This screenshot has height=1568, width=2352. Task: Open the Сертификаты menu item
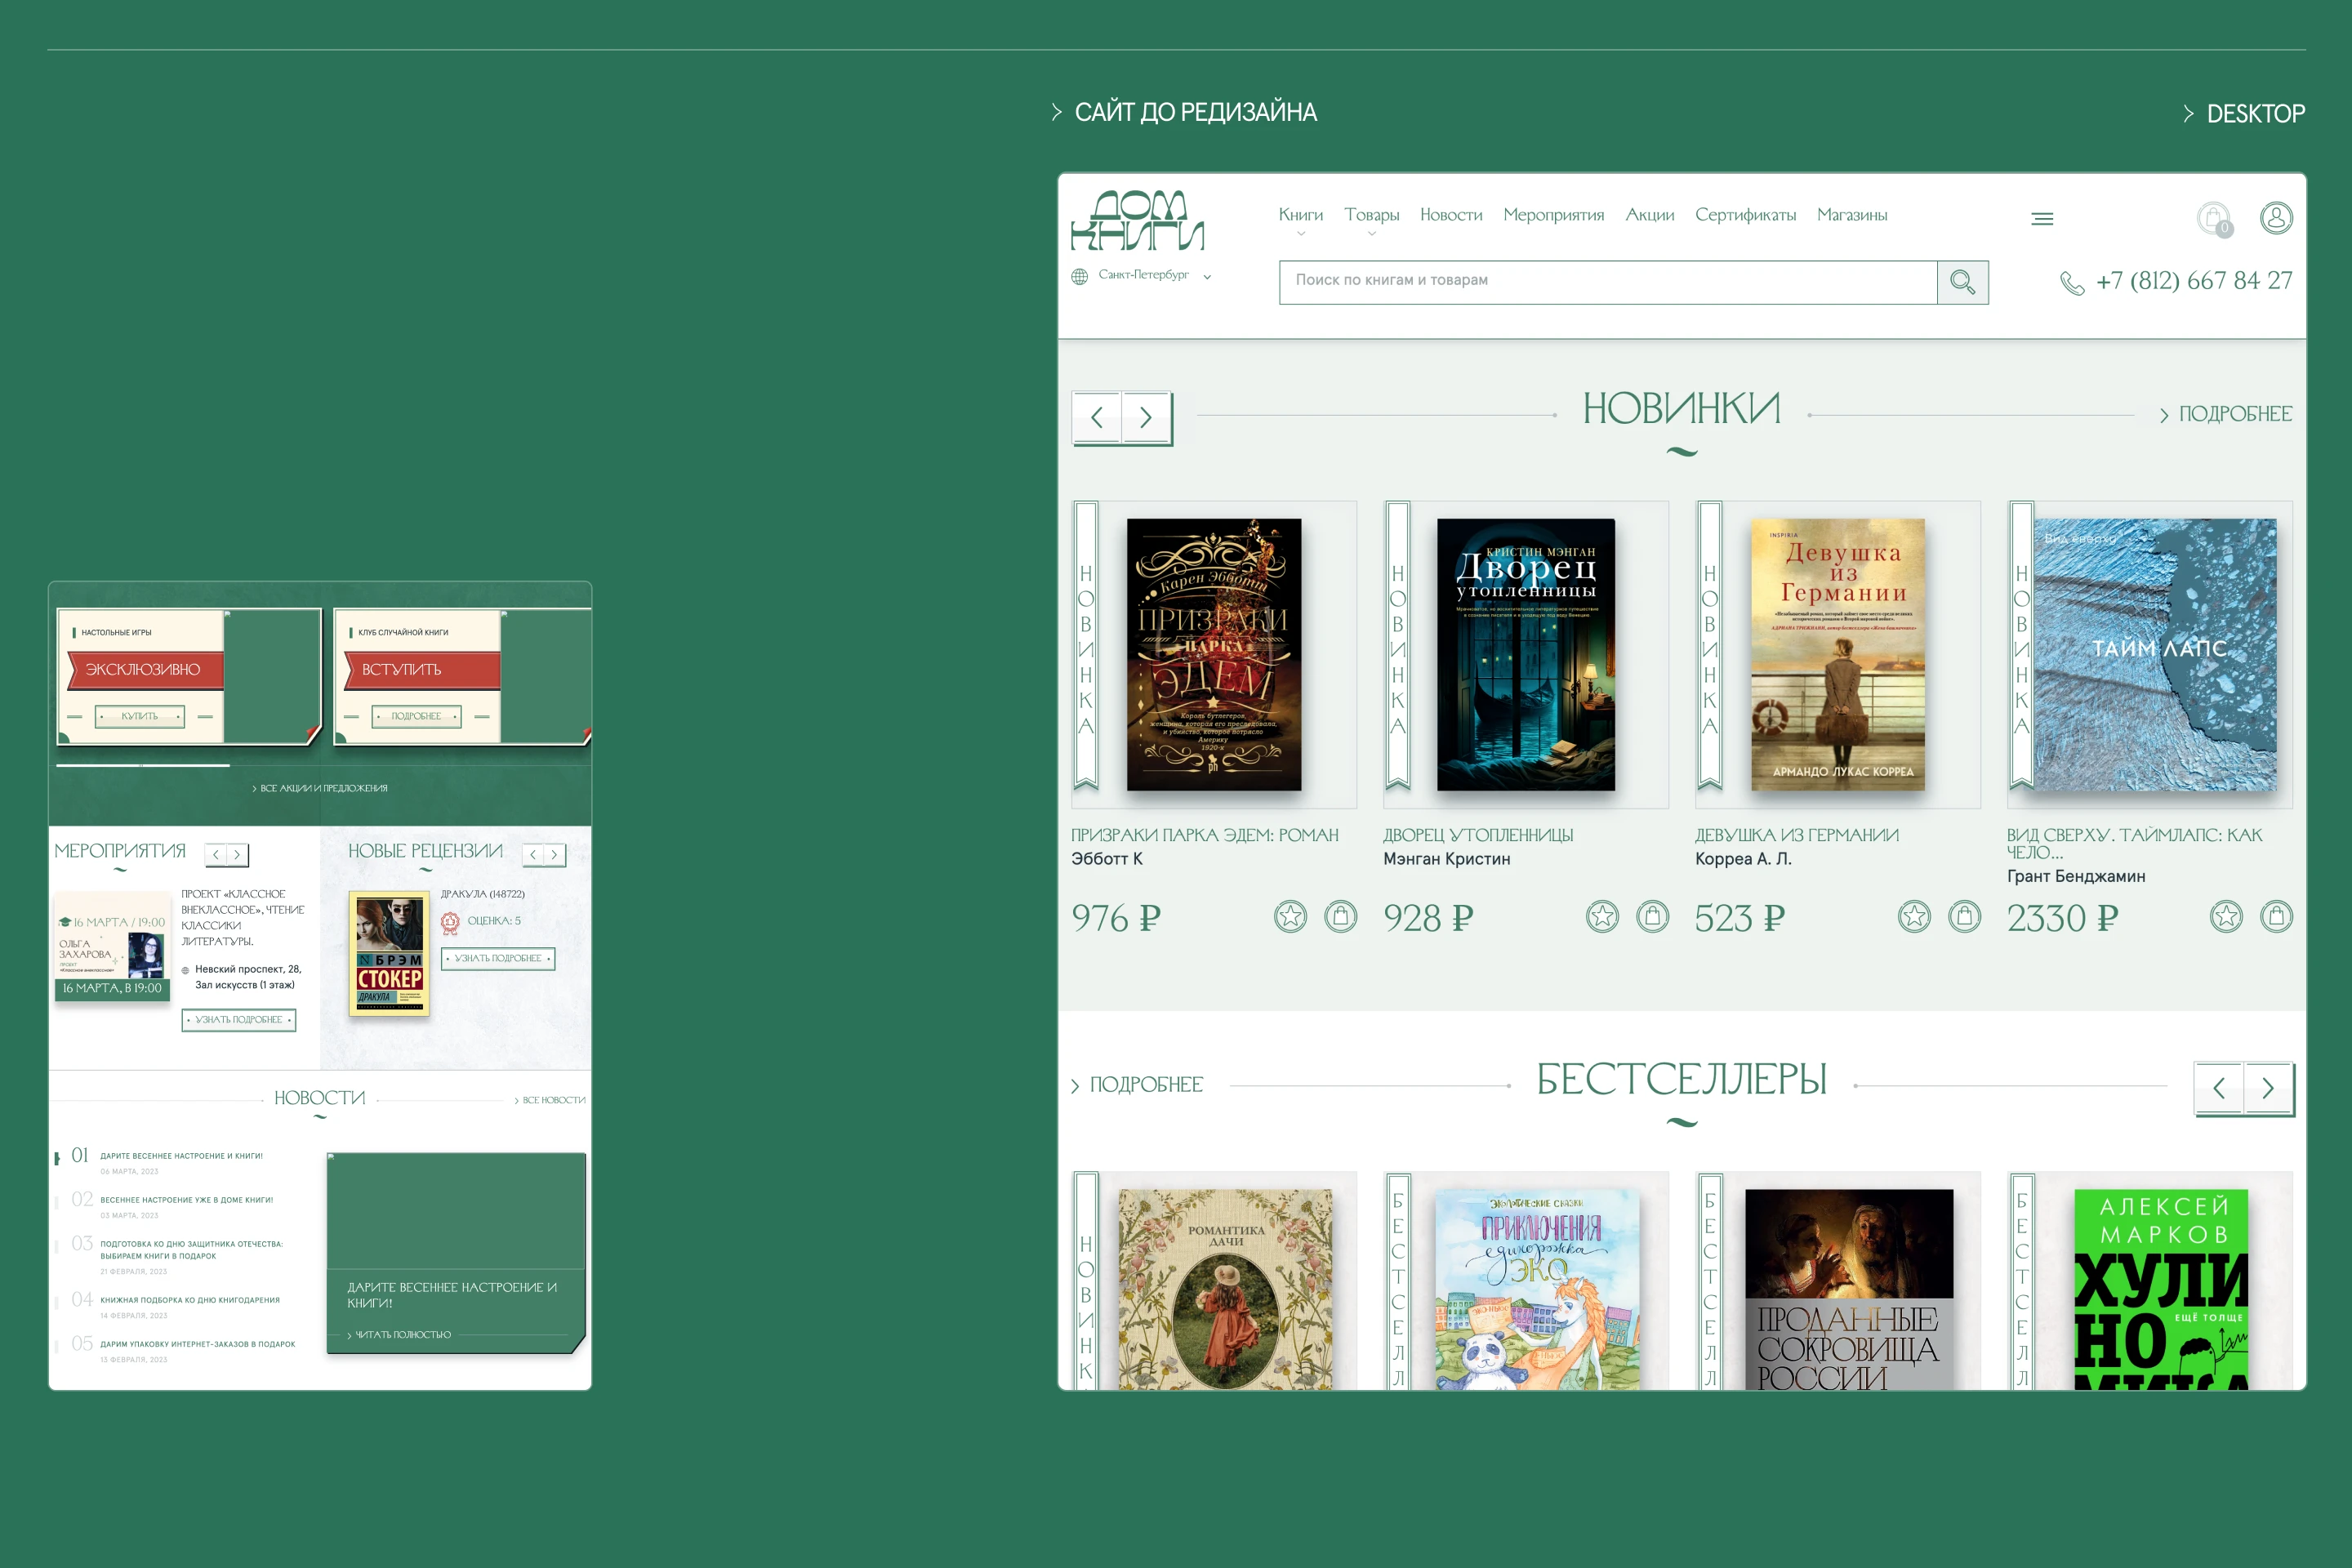coord(1745,215)
